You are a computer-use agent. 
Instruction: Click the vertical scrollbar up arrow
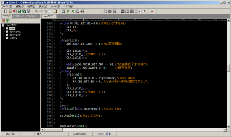tap(228, 20)
